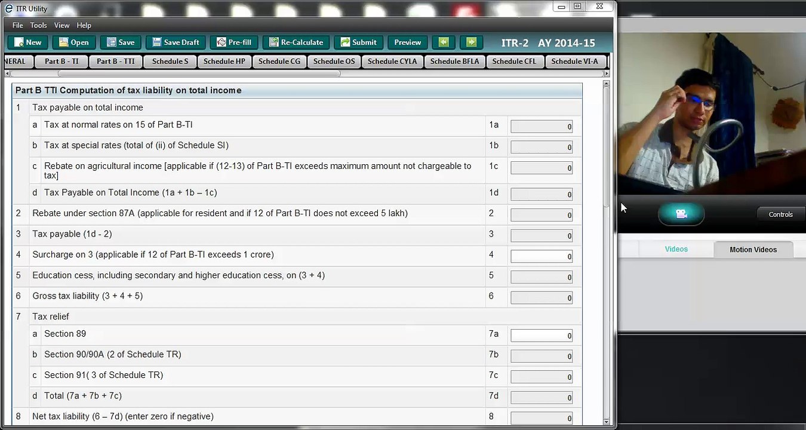Click the Rebate on agricultural income field 1c
This screenshot has height=430, width=806.
click(542, 168)
